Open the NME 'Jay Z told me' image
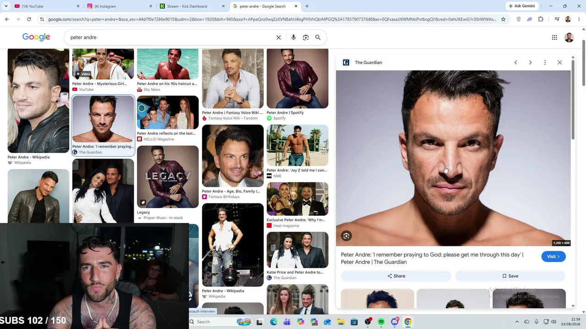The width and height of the screenshot is (586, 329). point(298,145)
